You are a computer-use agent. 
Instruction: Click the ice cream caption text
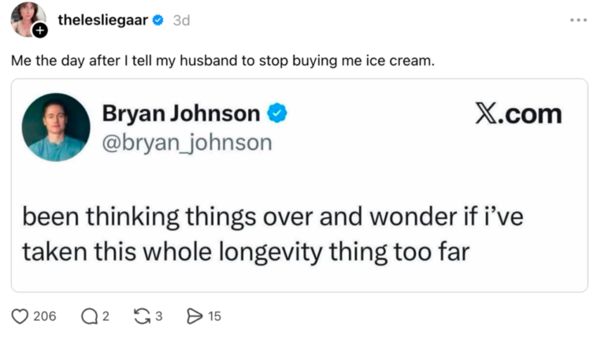[x=223, y=61]
